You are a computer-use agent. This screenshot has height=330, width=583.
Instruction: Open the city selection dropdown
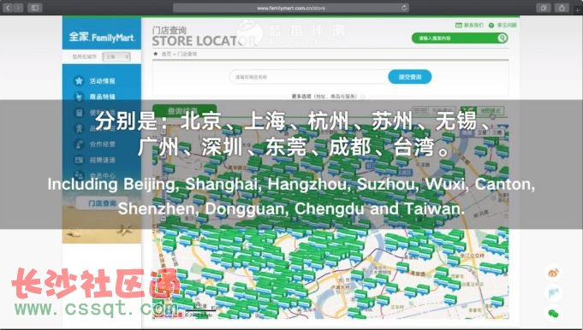click(116, 56)
